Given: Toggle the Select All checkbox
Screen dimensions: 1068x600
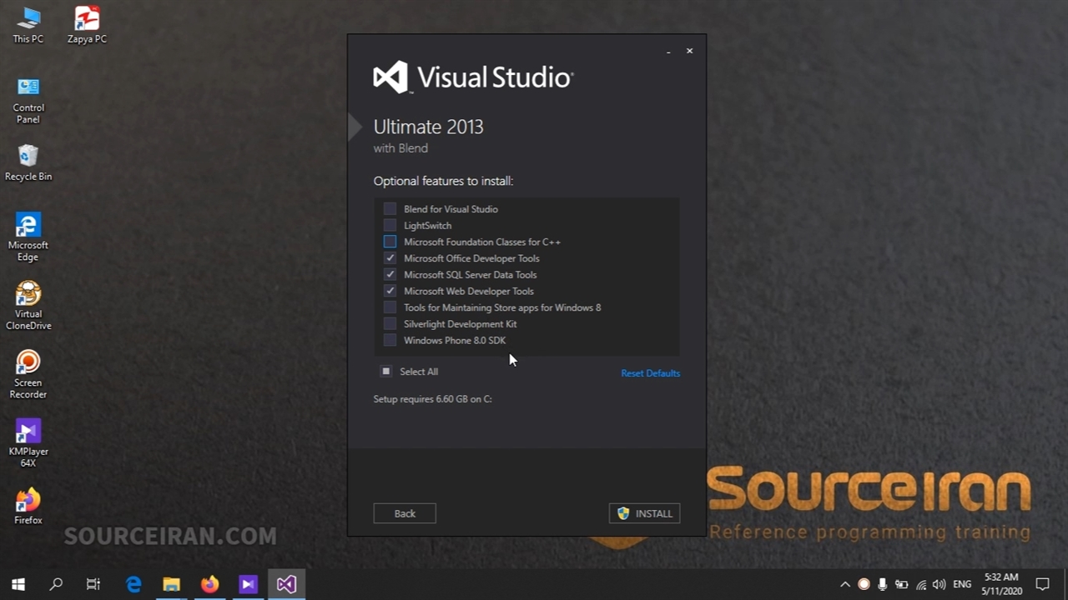Looking at the screenshot, I should (x=386, y=372).
